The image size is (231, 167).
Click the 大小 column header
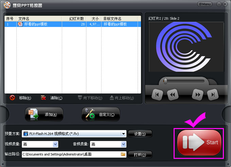[x=94, y=19]
